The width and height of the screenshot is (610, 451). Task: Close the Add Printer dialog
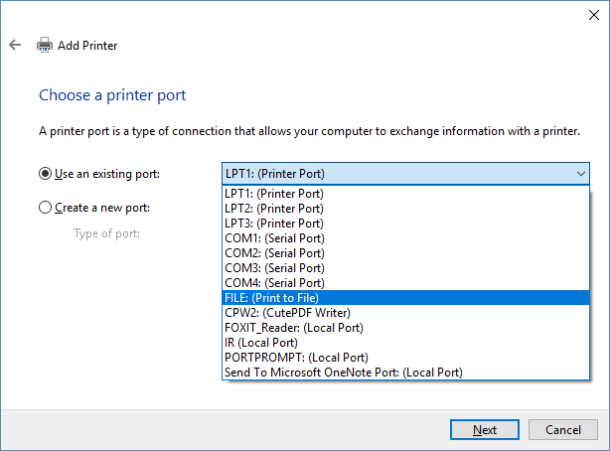[x=586, y=14]
